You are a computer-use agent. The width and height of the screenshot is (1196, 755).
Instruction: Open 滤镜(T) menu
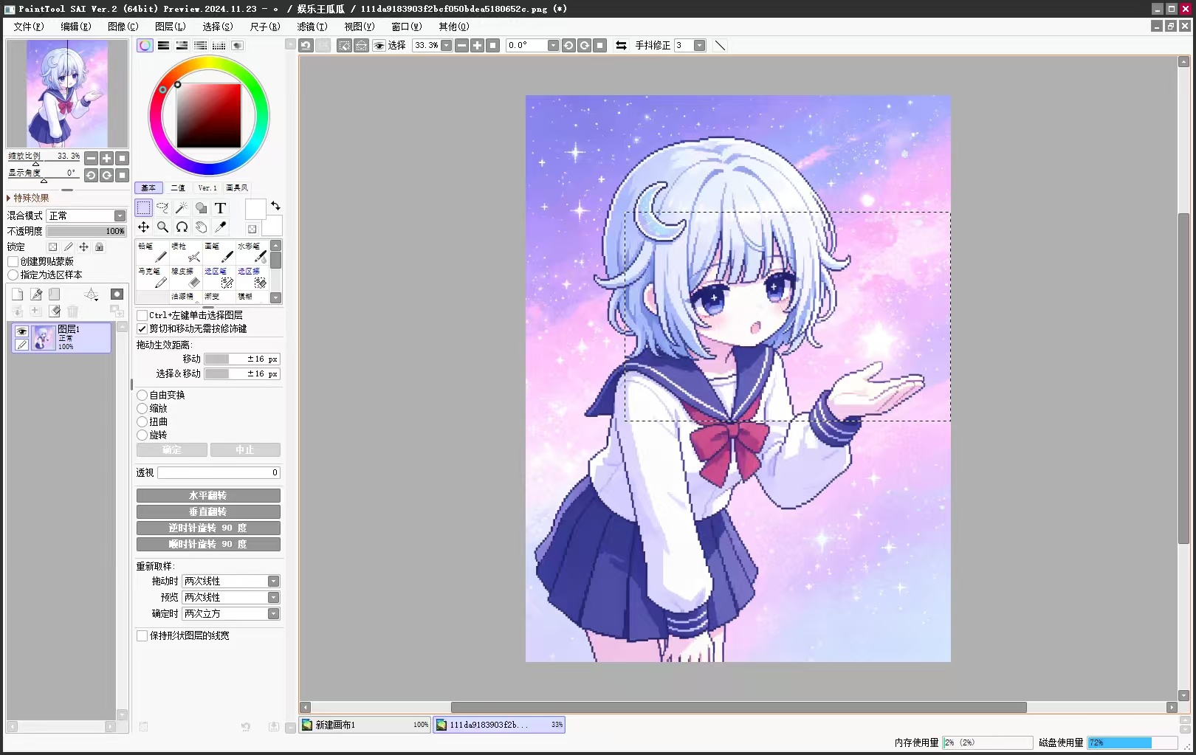pos(312,27)
